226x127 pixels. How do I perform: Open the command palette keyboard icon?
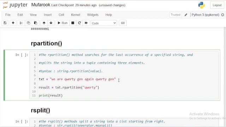[123, 23]
